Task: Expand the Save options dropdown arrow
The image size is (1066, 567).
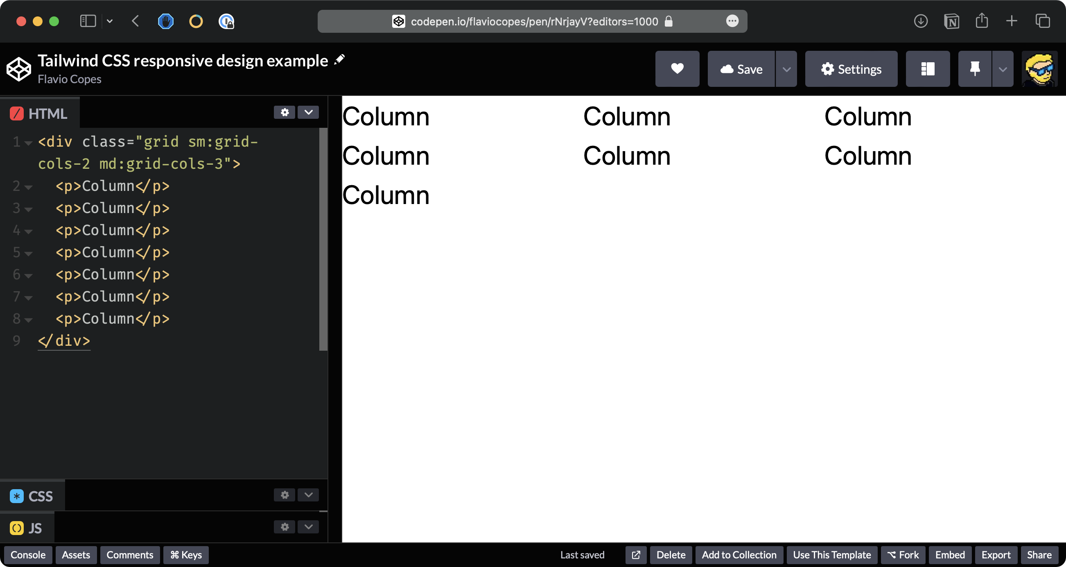Action: tap(786, 69)
